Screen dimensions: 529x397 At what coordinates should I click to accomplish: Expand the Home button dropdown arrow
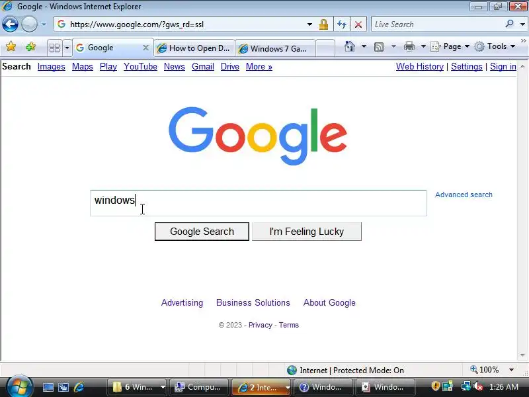pos(364,46)
